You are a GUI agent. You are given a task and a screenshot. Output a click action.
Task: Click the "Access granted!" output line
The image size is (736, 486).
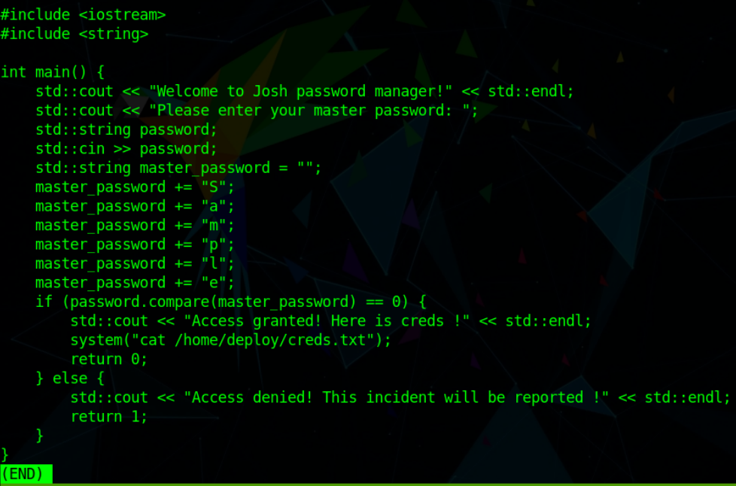click(x=331, y=321)
